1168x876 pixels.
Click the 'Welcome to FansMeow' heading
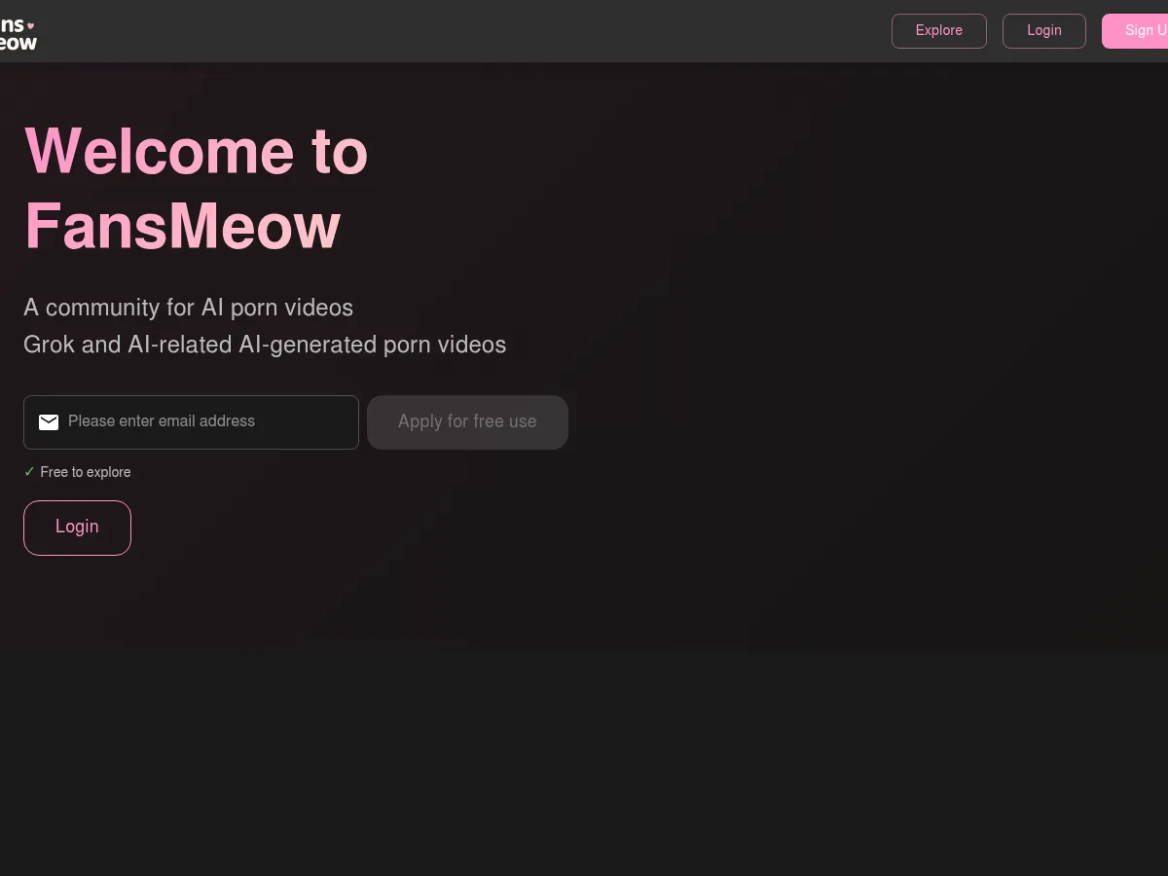tap(197, 189)
